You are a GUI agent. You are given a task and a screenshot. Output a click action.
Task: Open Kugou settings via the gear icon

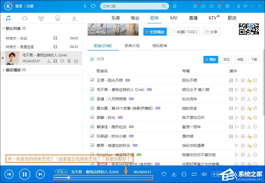[x=227, y=6]
